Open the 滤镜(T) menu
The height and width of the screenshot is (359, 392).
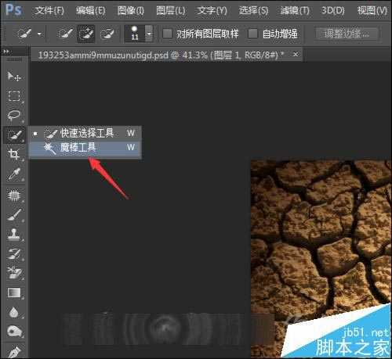295,10
